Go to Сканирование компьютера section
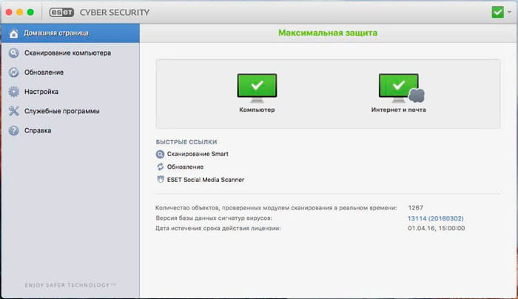518x299 pixels. pyautogui.click(x=70, y=53)
